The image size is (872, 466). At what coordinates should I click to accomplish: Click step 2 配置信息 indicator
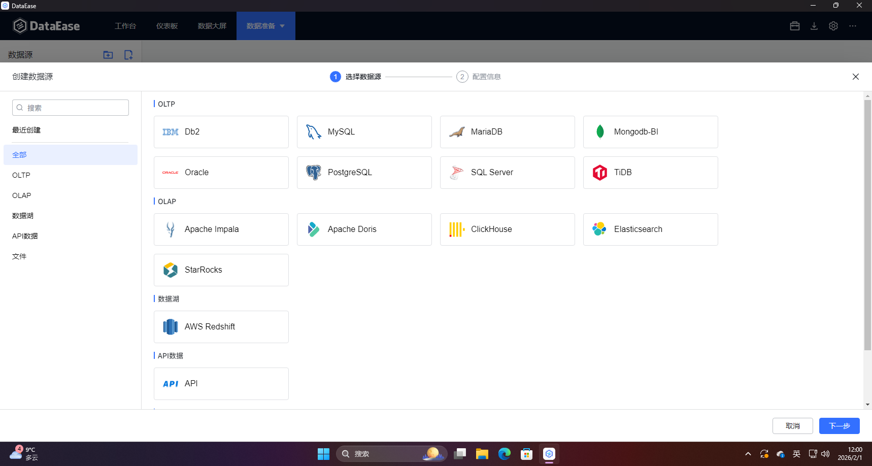(479, 77)
